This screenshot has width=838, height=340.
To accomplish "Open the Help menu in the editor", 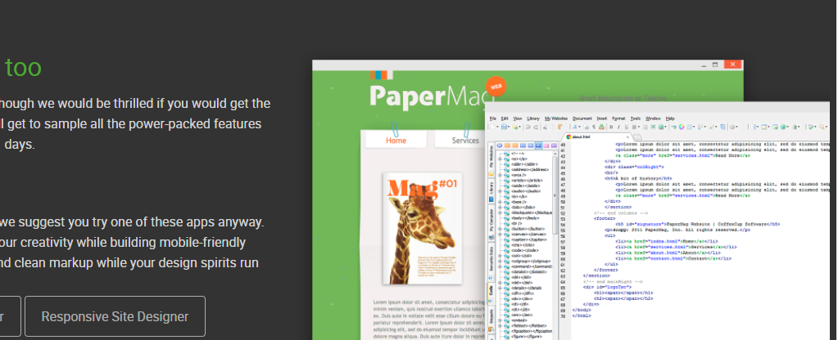I will pyautogui.click(x=670, y=119).
